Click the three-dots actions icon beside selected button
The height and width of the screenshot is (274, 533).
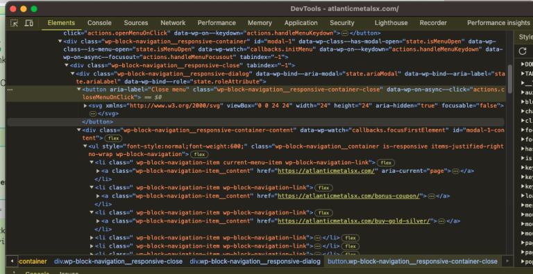[10, 89]
